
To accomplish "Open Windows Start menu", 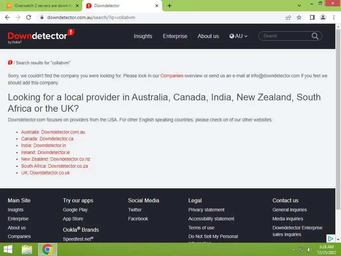I will [8, 249].
